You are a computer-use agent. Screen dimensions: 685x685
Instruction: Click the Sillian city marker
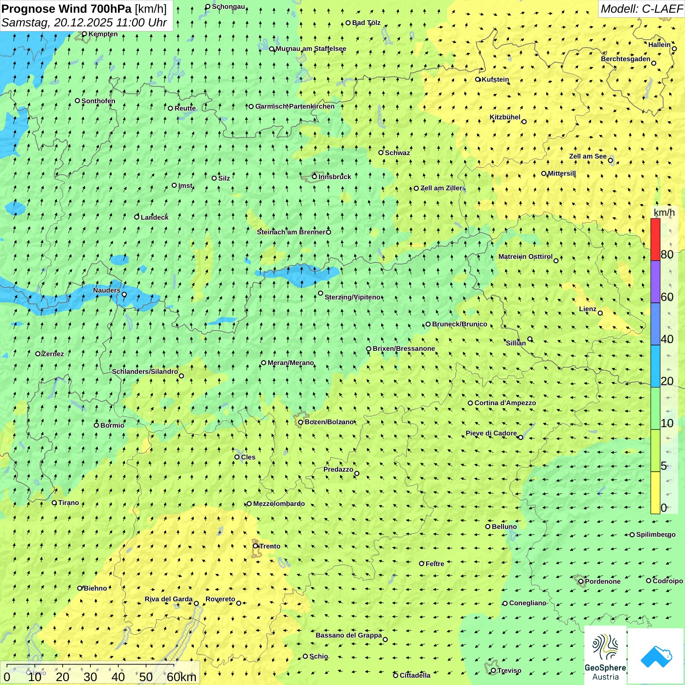[530, 339]
